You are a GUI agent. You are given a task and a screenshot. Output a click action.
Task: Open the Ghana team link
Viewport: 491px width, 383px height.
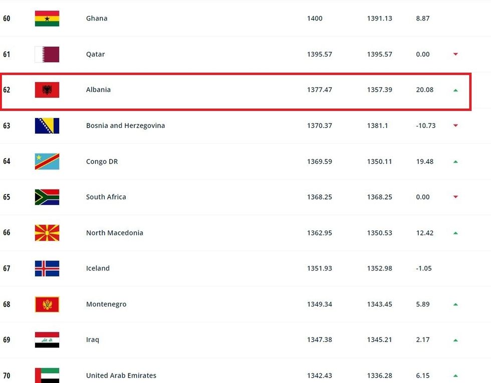tap(97, 18)
